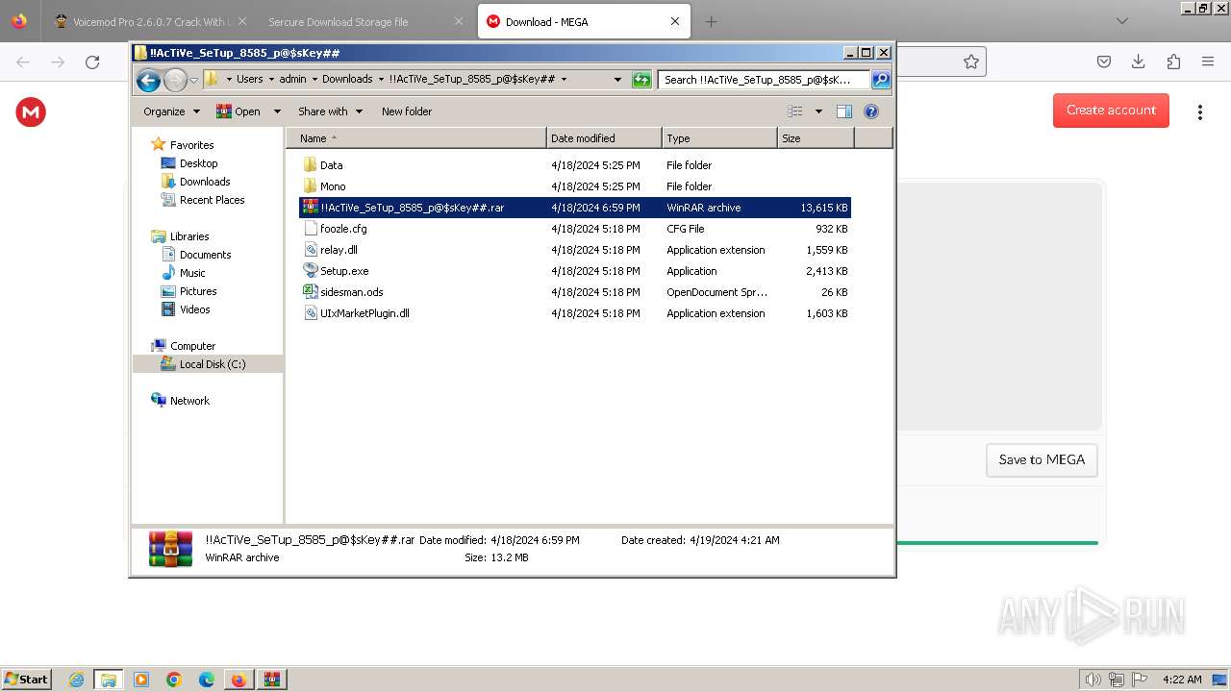Open the Share with menu

coord(330,111)
